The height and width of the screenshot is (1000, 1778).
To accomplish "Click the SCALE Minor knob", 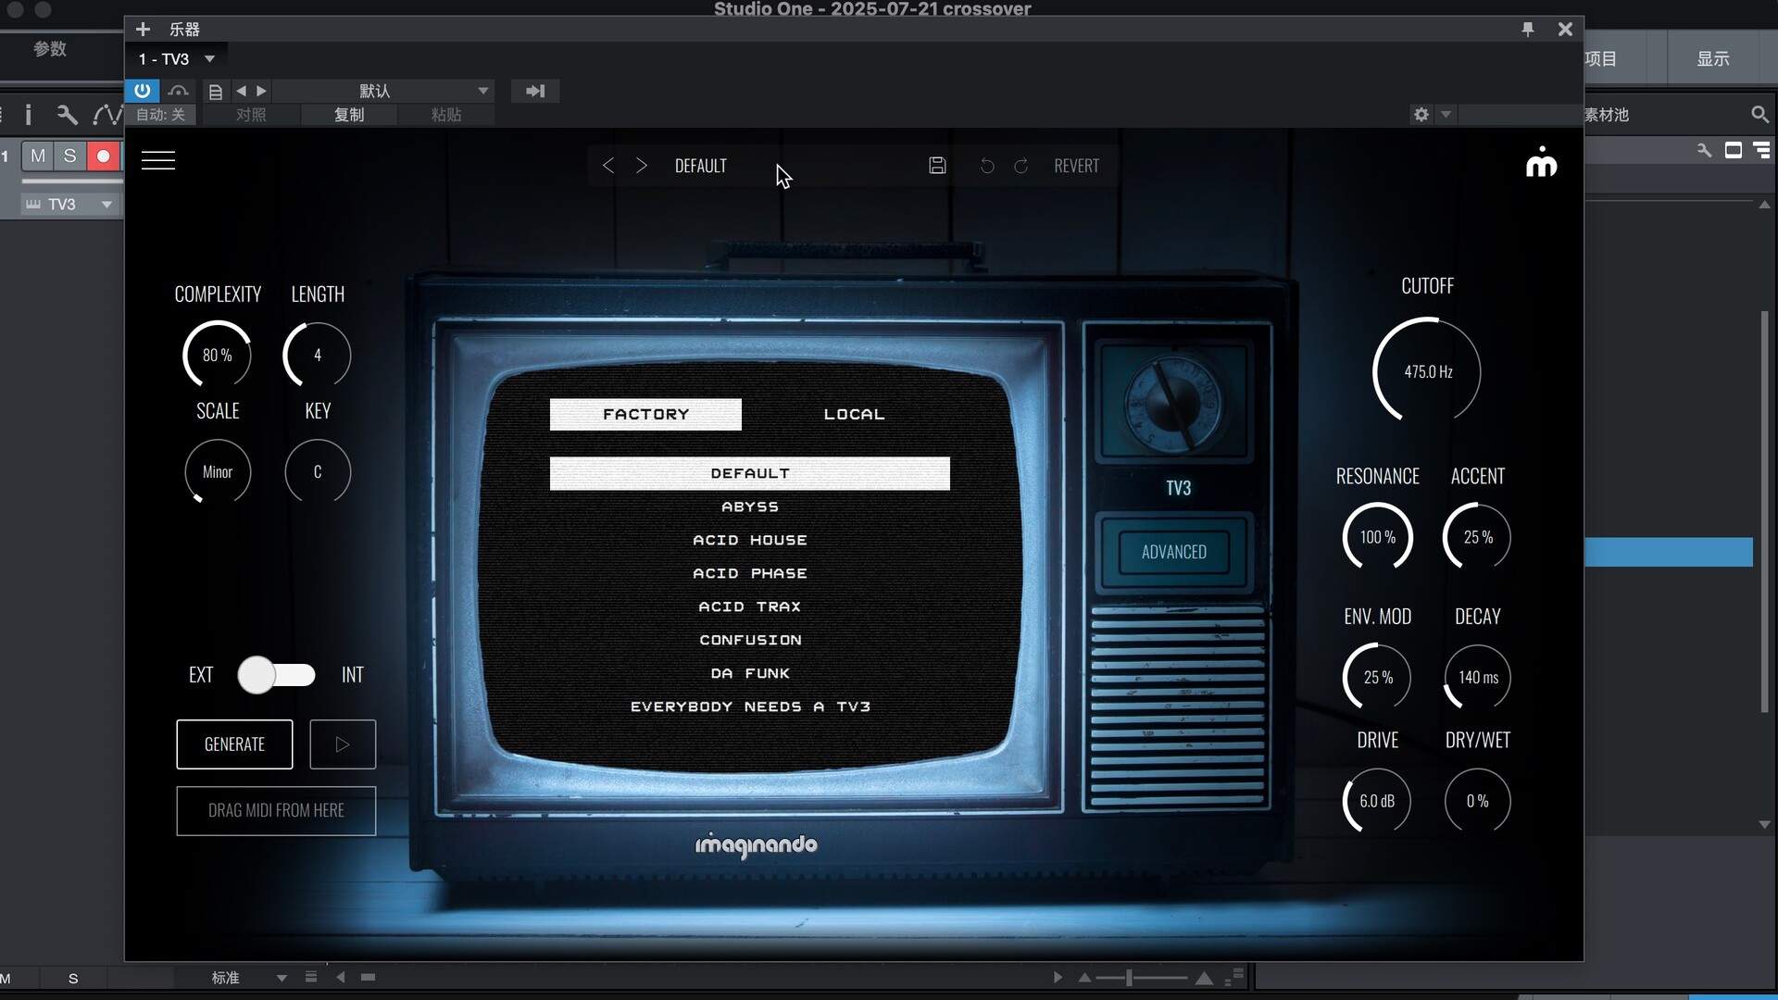I will click(x=218, y=472).
